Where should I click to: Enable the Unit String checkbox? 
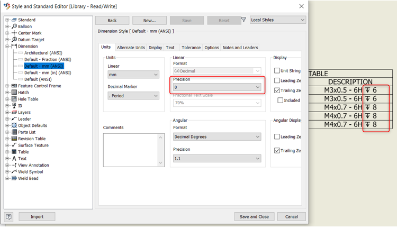277,70
